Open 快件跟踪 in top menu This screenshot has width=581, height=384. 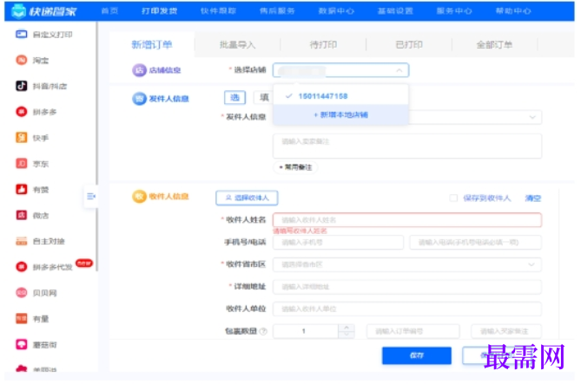tap(218, 11)
